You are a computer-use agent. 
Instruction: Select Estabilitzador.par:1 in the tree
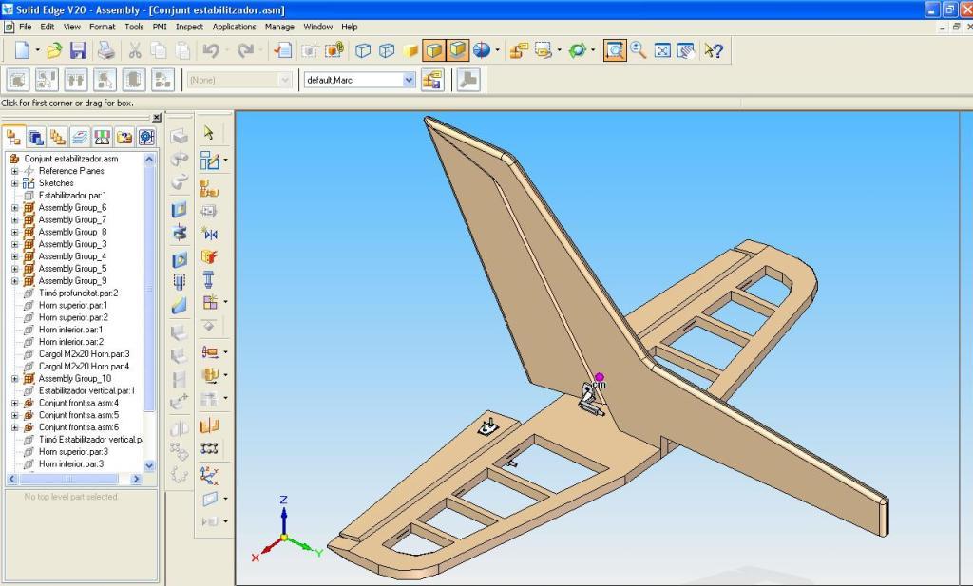[x=72, y=196]
